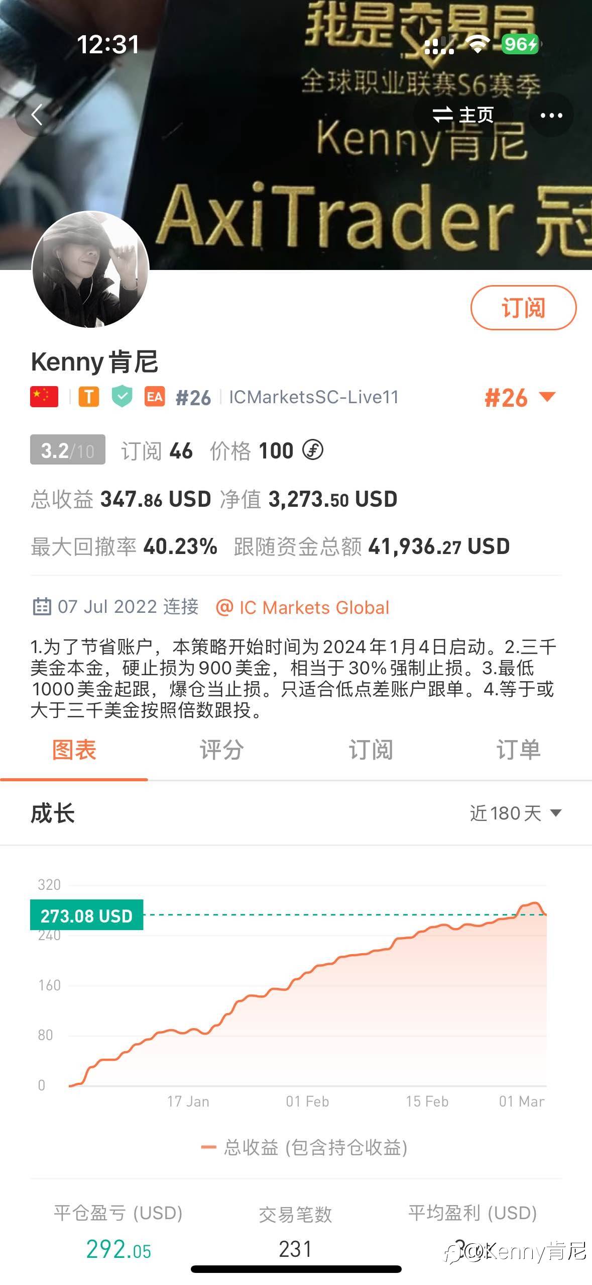Expand the #26 account dropdown
This screenshot has width=592, height=1285.
pos(520,398)
